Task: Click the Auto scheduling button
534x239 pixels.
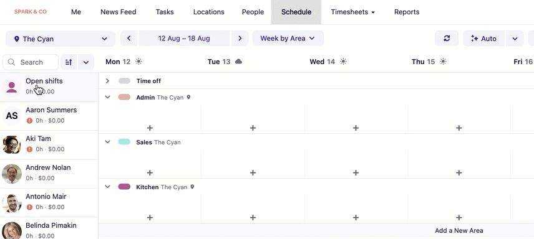Action: click(483, 39)
